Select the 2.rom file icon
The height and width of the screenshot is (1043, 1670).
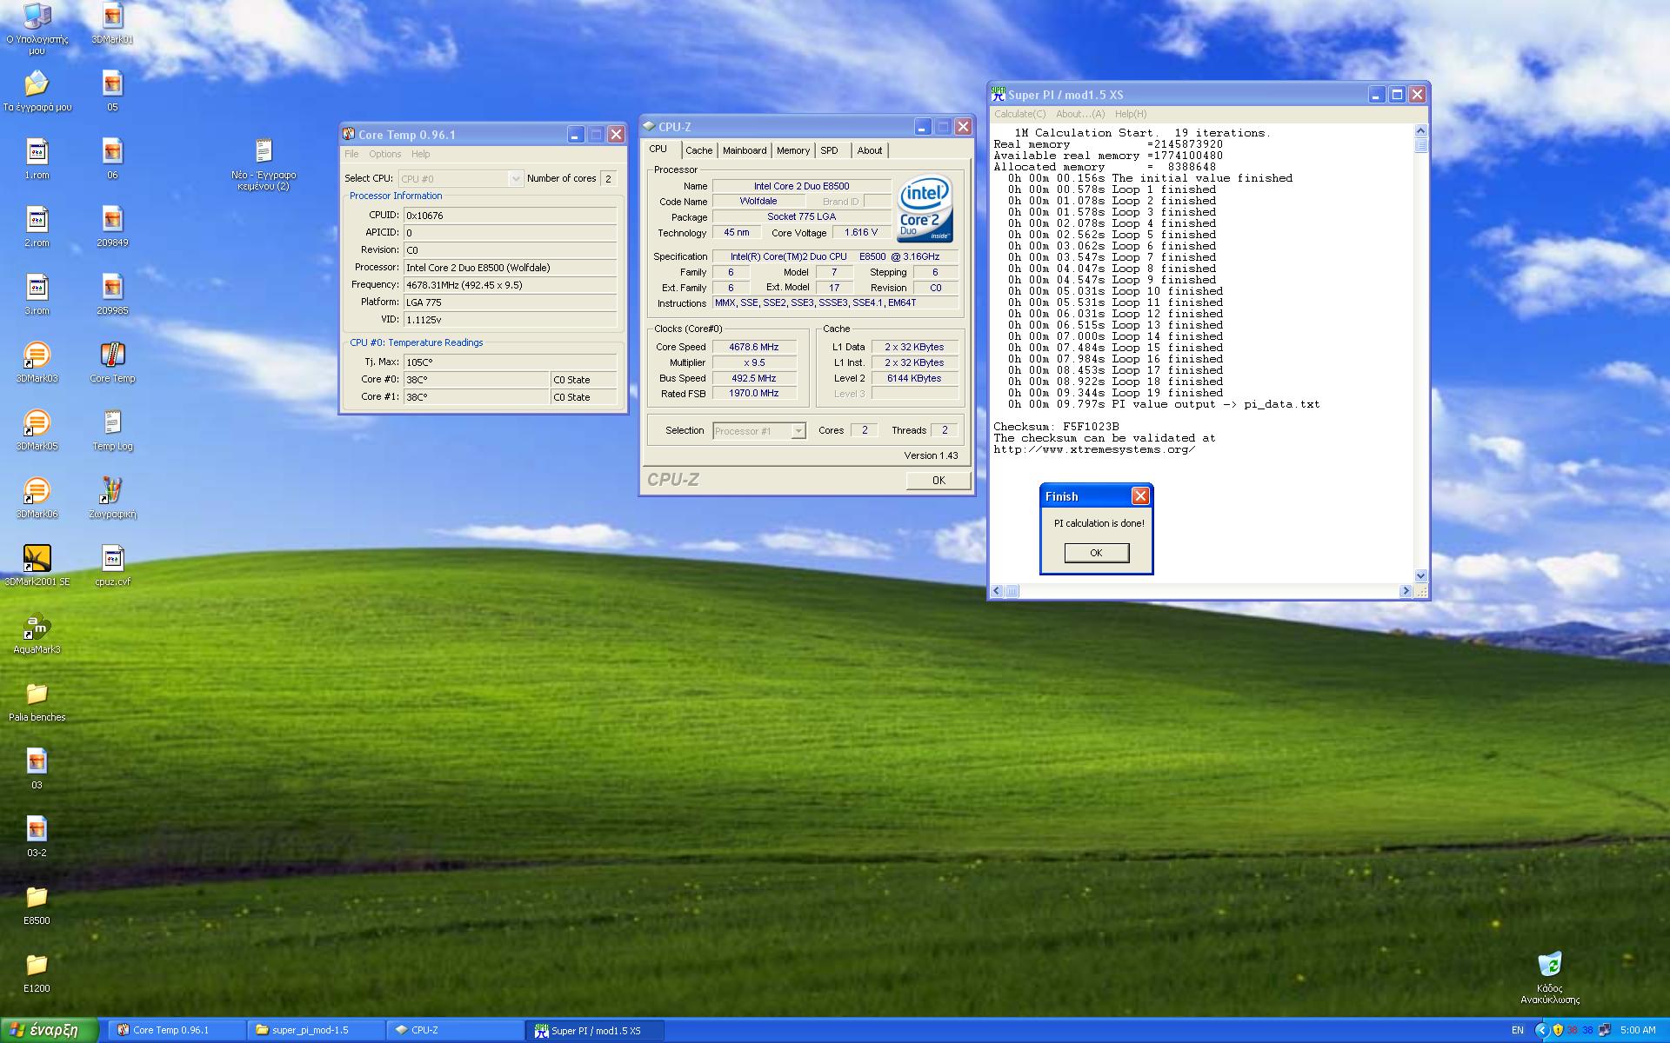pyautogui.click(x=37, y=227)
